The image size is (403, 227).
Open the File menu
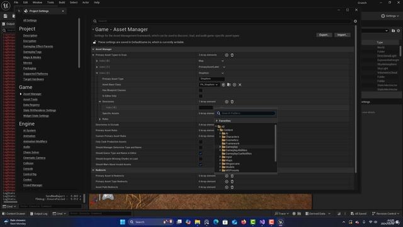click(16, 3)
